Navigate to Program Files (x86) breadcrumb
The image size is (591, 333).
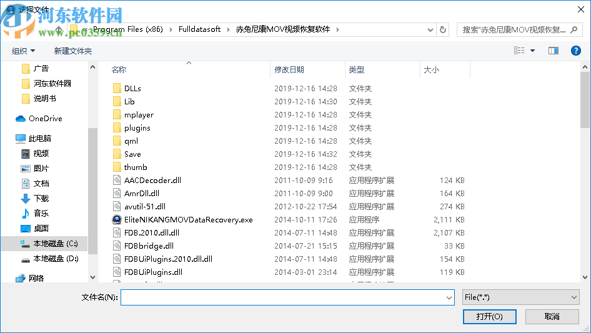(x=128, y=29)
